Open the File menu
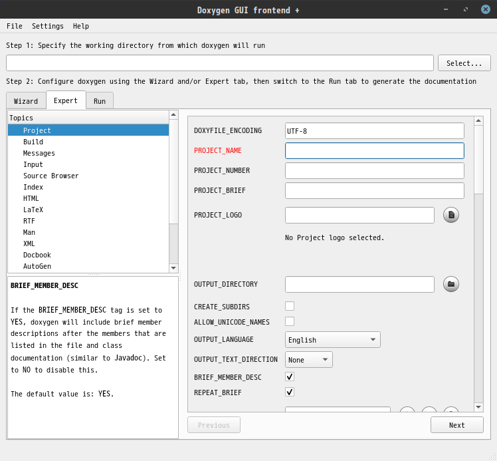This screenshot has height=461, width=497. (x=15, y=26)
